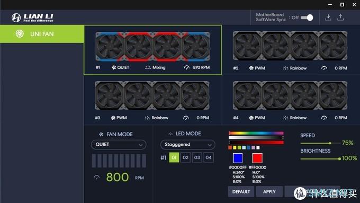
Task: Open the QUIET fan mode dropdown
Action: 119,145
